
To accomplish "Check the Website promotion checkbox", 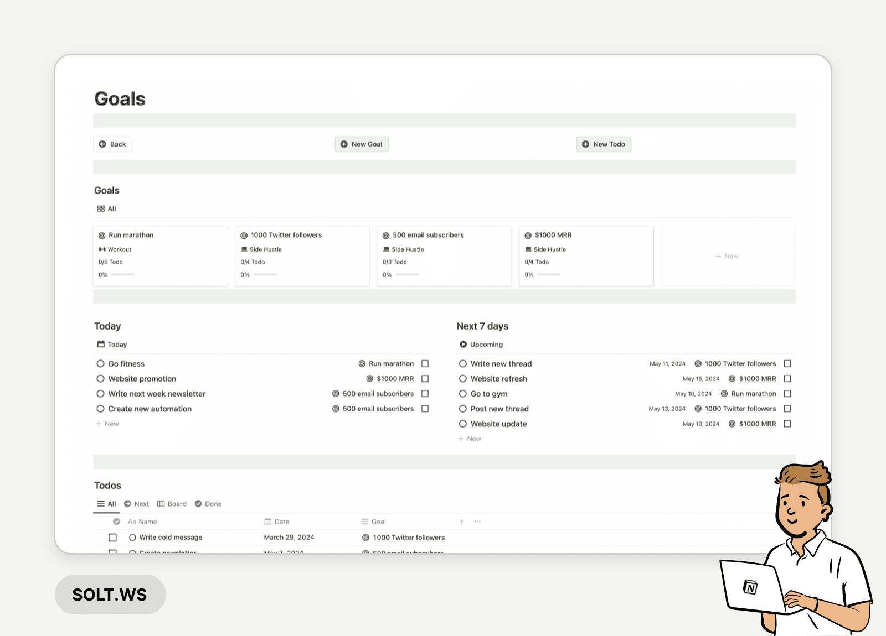I will 425,379.
